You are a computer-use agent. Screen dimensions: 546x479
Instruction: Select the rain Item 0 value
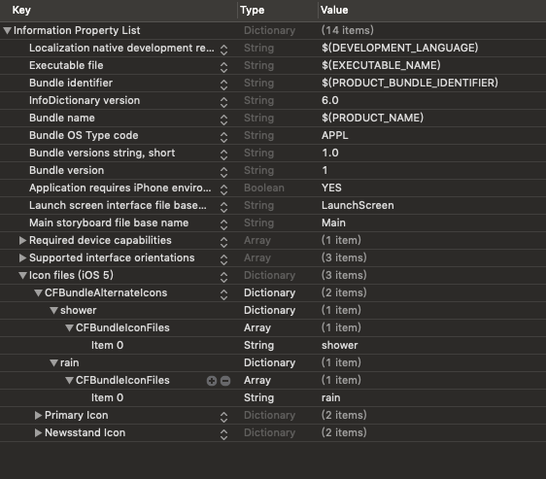click(x=330, y=397)
